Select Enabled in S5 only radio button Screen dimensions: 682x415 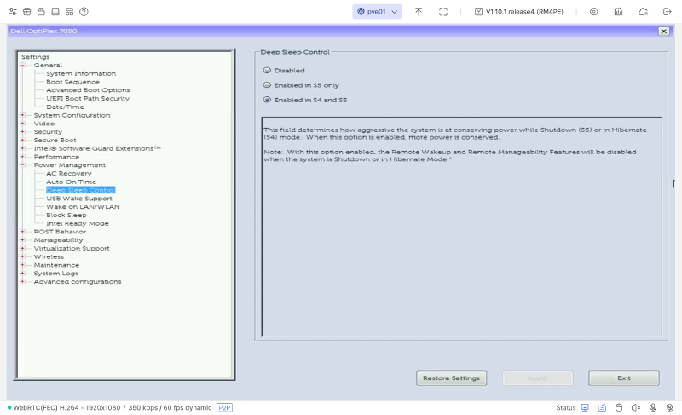point(267,85)
